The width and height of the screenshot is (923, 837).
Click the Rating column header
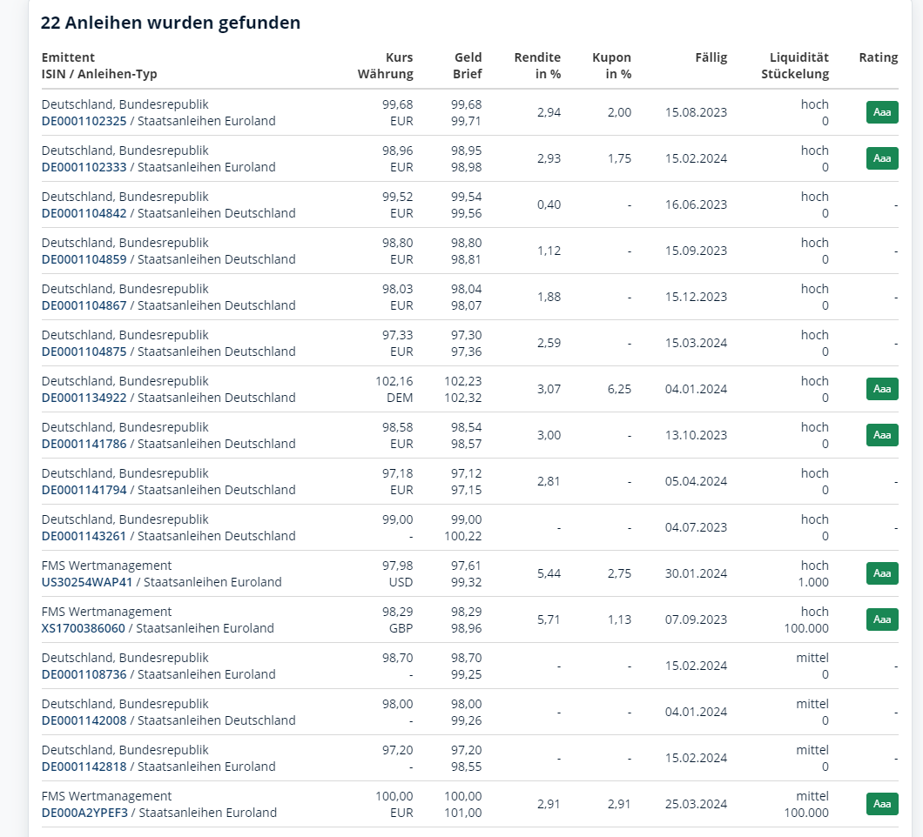click(878, 57)
